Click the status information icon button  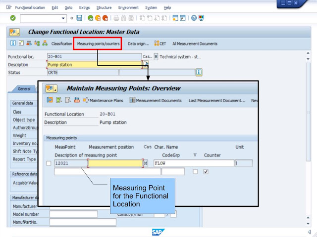click(x=199, y=72)
